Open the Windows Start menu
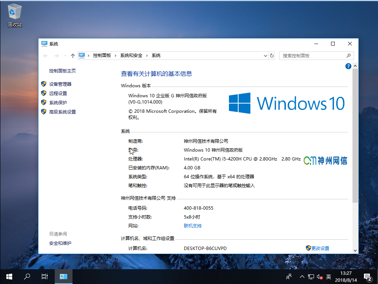Image resolution: width=378 pixels, height=284 pixels. pos(9,276)
